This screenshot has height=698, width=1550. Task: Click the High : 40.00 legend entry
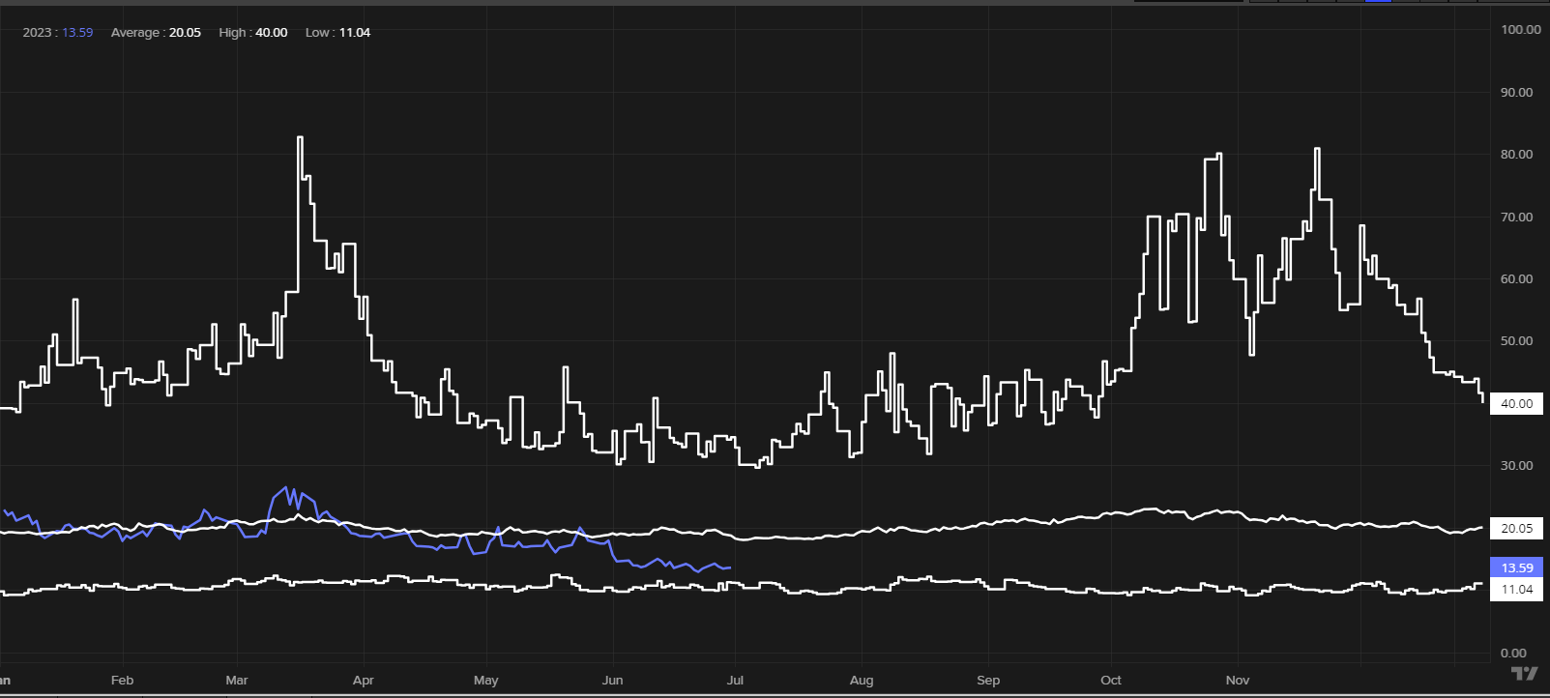click(253, 33)
